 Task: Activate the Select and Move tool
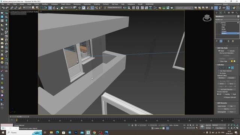[x=50, y=8]
